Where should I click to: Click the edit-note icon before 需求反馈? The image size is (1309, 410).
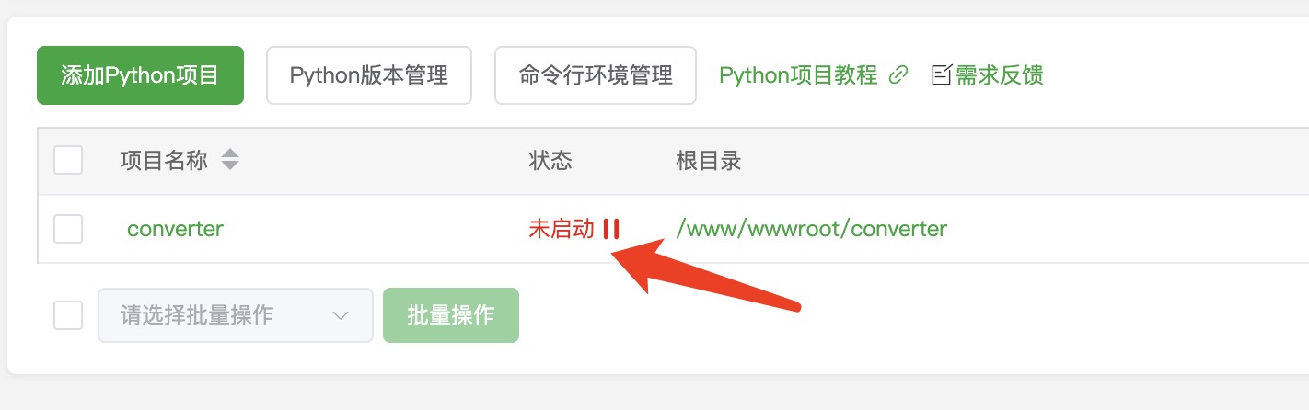coord(942,75)
